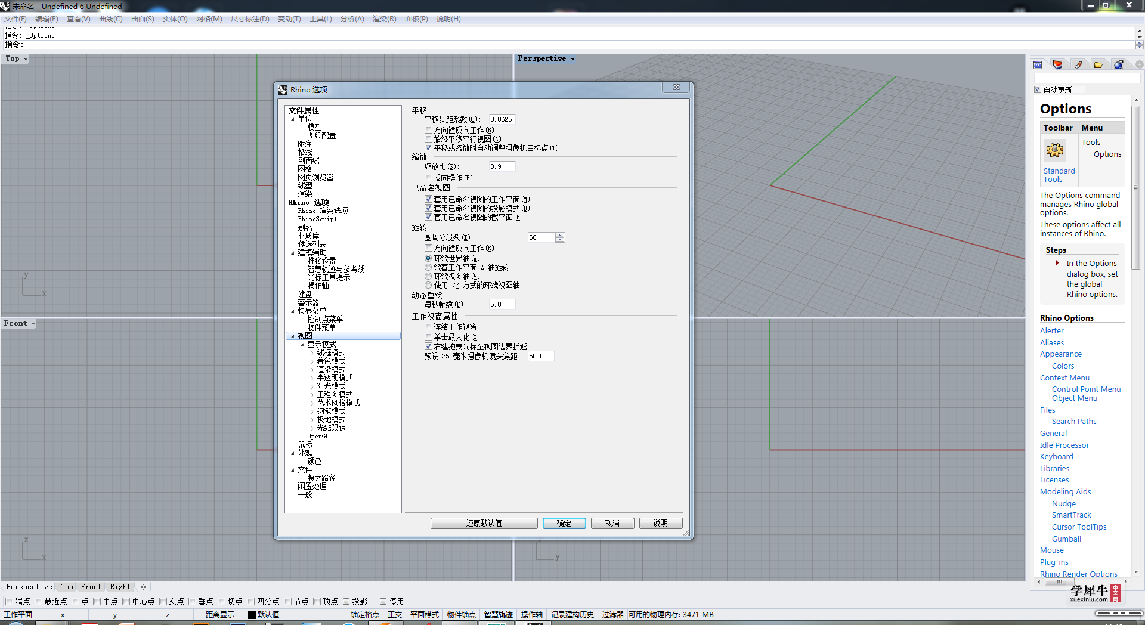Open the Modeling Aids help link
This screenshot has width=1145, height=625.
click(1065, 492)
